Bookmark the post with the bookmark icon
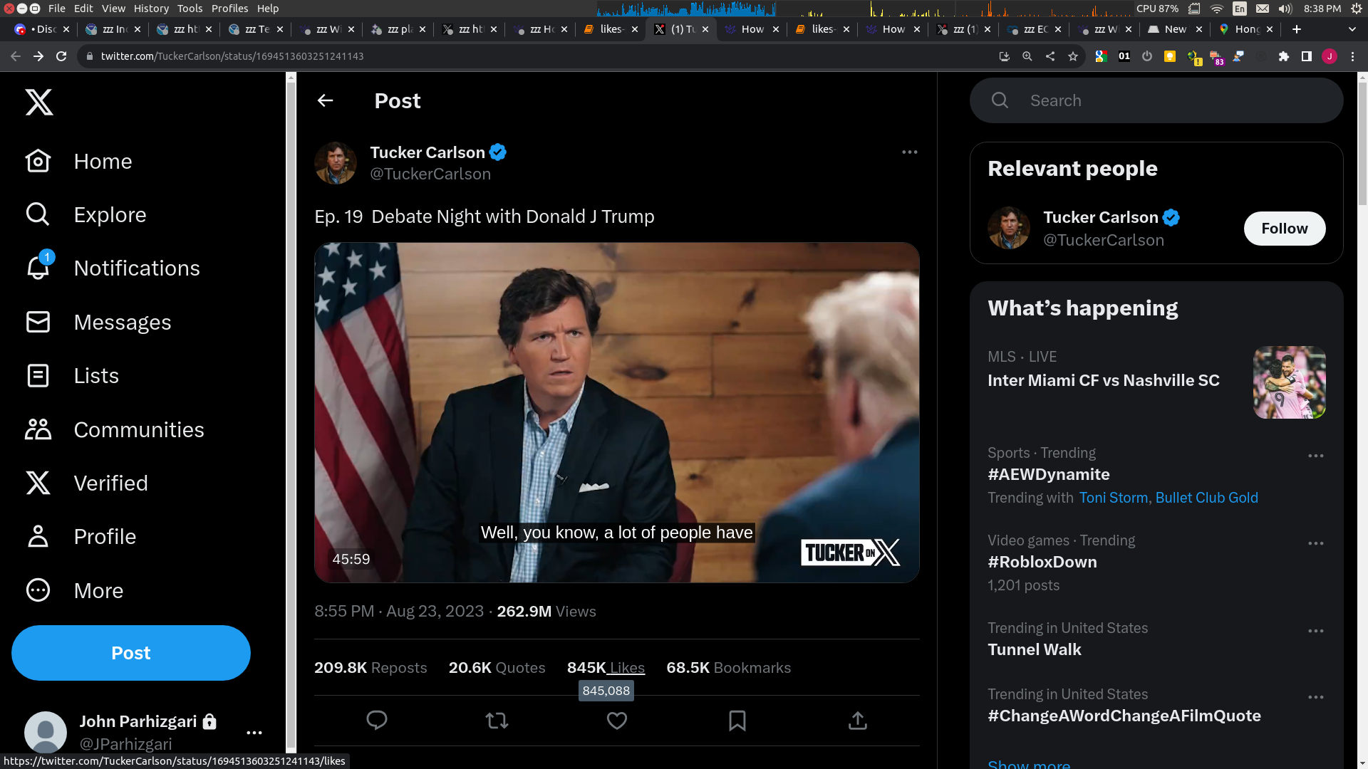This screenshot has width=1368, height=769. (737, 721)
